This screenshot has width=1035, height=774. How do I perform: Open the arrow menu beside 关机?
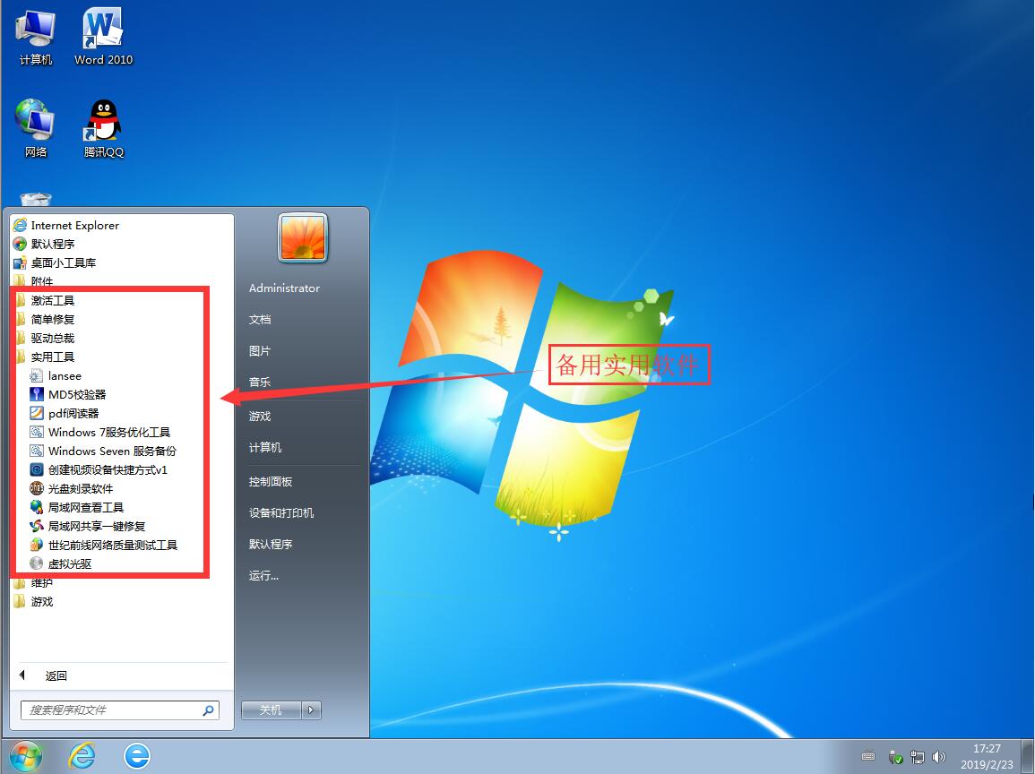pos(312,710)
